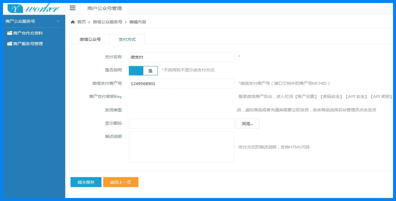Switch to the 微信公众号 tab
The width and height of the screenshot is (396, 201).
pyautogui.click(x=90, y=39)
